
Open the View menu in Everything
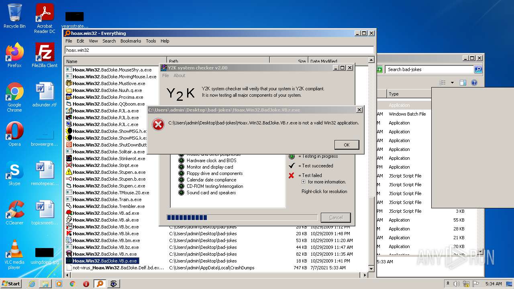click(x=93, y=41)
